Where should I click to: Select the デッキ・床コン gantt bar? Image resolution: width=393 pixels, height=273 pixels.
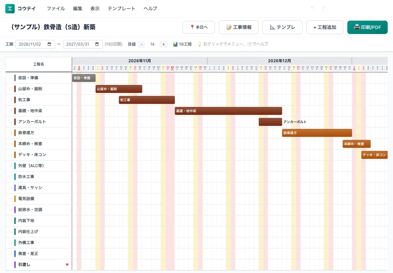point(374,155)
